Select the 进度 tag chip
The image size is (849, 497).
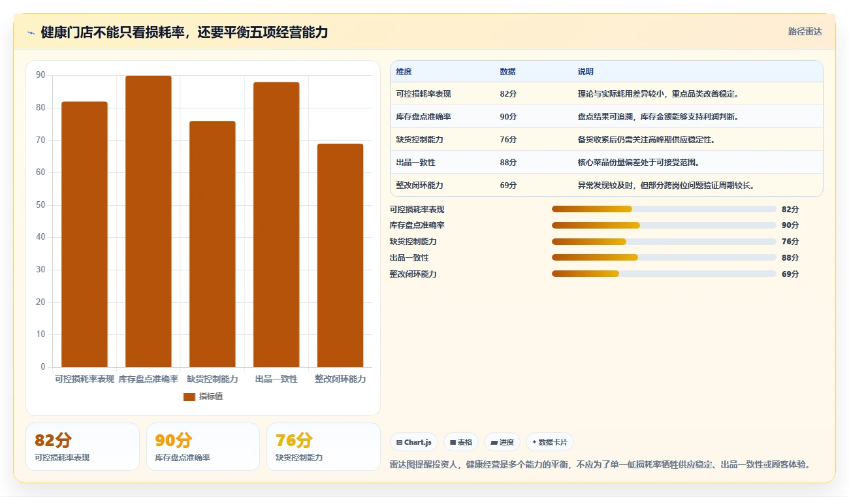point(502,442)
